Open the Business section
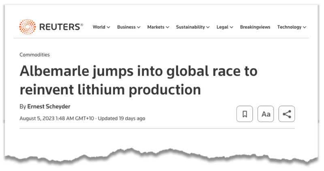 (x=126, y=27)
